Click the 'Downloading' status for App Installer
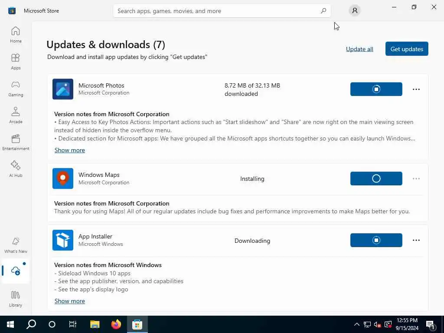Screen dimensions: 444x333 (252, 241)
